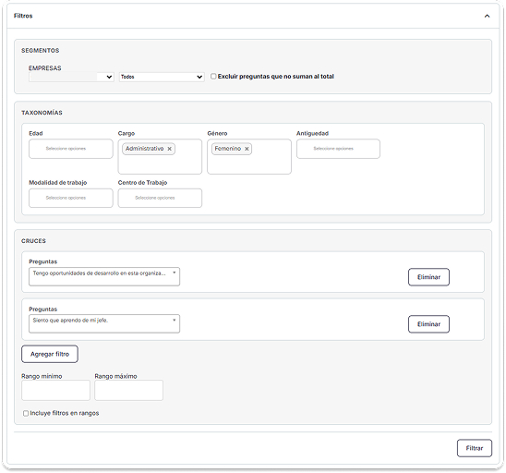The image size is (506, 473).
Task: Open the Centro de Trabajo selector
Action: pyautogui.click(x=160, y=198)
